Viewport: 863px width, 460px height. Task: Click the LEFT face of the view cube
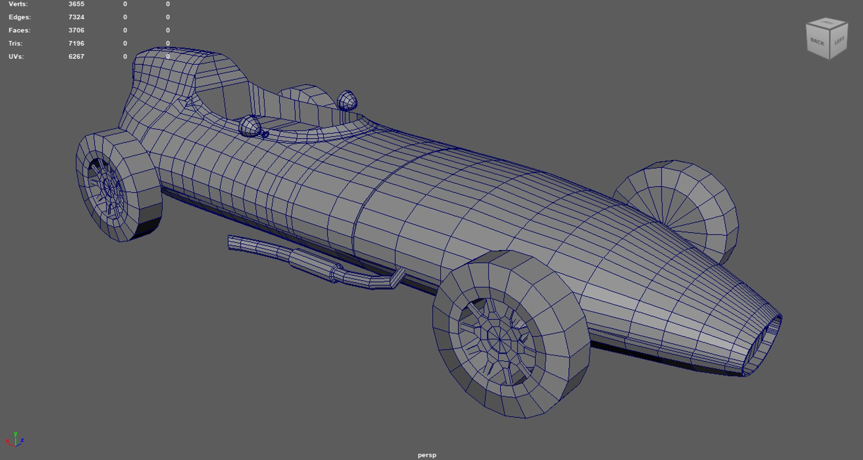point(839,41)
